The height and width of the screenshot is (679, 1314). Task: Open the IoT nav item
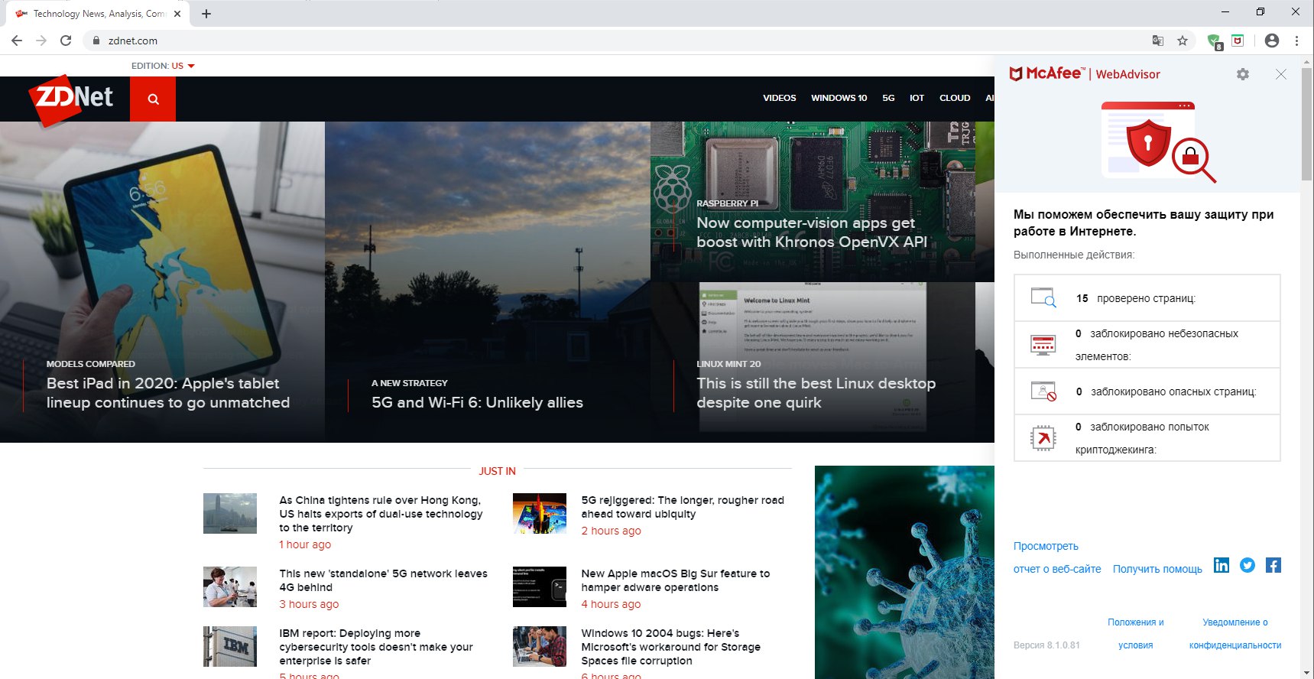pos(917,98)
